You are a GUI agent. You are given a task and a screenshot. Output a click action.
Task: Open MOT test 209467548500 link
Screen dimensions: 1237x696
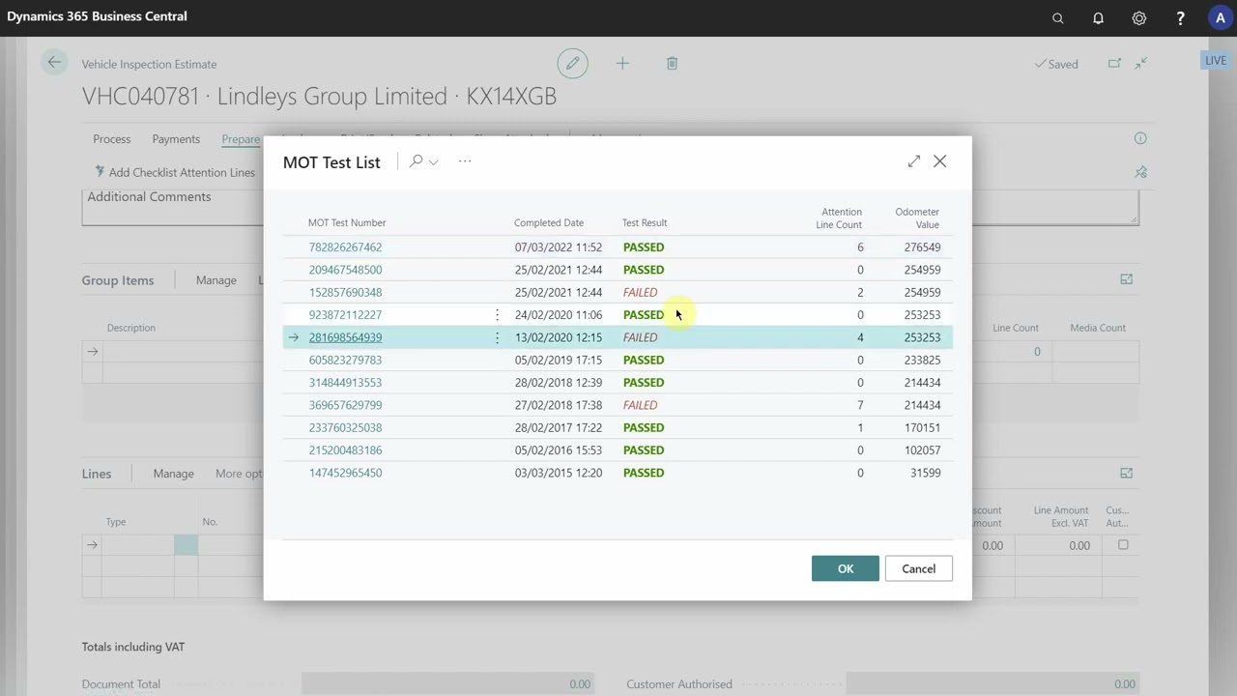(x=345, y=270)
